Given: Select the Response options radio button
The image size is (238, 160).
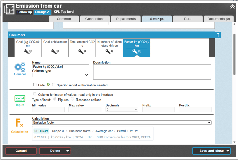Looking at the screenshot, I should coord(73,100).
